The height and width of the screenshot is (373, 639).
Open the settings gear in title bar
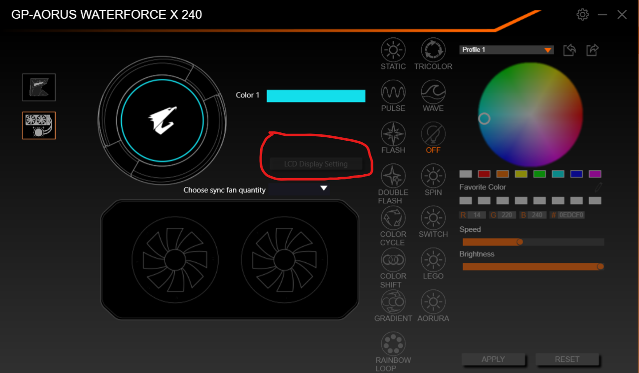[x=582, y=14]
